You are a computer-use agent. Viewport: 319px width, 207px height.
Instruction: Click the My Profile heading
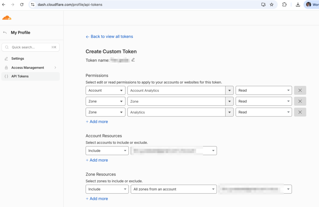pos(21,33)
